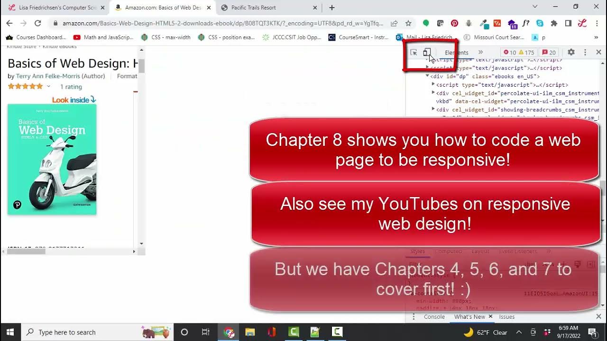Open the 20 issues counter
The height and width of the screenshot is (341, 607).
click(549, 53)
